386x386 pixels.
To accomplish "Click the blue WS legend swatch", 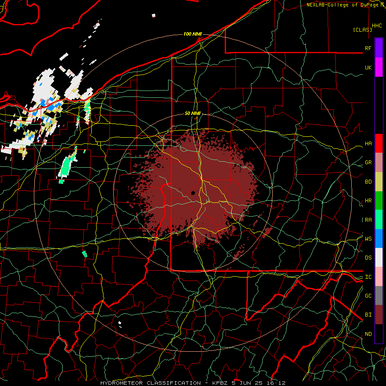I will tap(379, 238).
